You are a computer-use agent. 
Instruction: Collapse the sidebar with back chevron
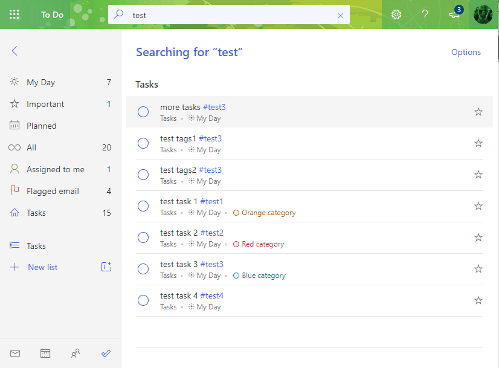point(14,51)
